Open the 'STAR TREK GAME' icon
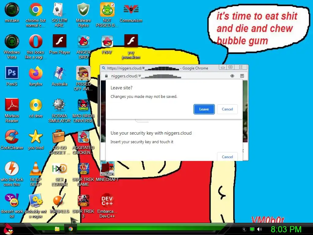Image resolution: width=313 pixels, height=235 pixels. pos(83,168)
